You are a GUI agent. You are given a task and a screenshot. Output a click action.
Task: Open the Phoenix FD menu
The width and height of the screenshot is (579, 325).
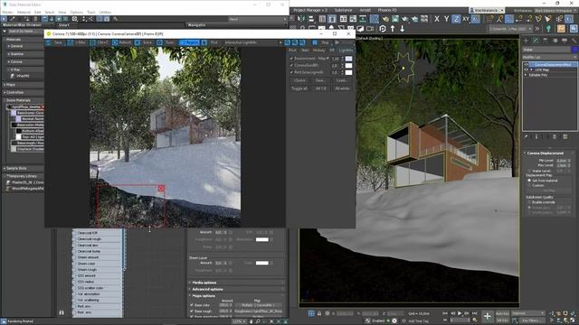click(x=387, y=10)
